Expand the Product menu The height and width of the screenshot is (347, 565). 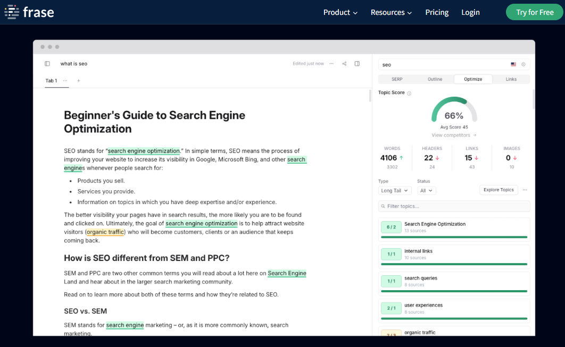click(340, 12)
